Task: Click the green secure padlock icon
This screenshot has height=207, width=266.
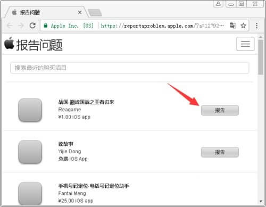Action: point(46,26)
